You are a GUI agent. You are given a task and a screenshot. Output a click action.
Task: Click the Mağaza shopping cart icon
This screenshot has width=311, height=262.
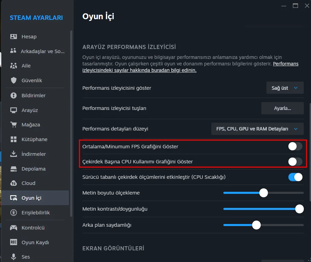[13, 125]
